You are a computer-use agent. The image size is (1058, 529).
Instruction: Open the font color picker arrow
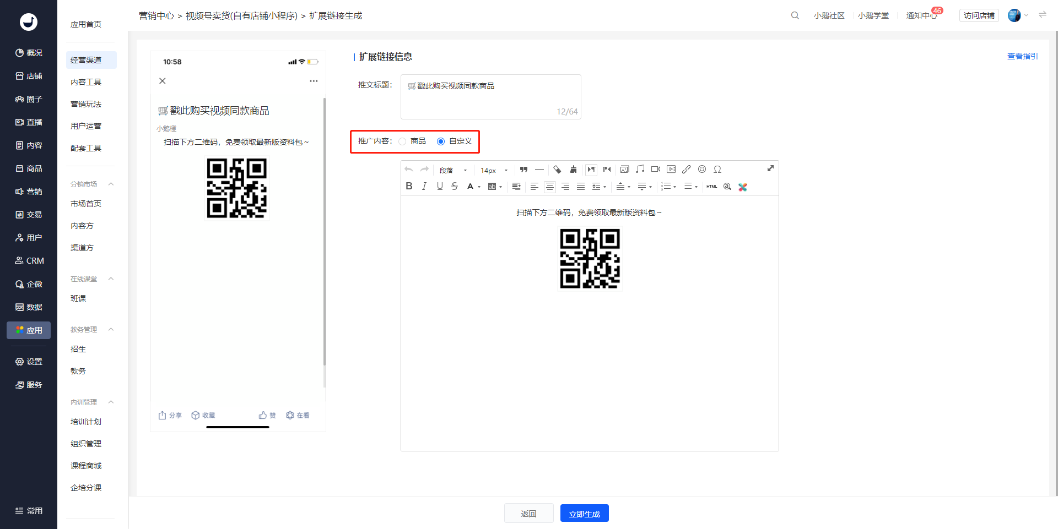tap(479, 187)
